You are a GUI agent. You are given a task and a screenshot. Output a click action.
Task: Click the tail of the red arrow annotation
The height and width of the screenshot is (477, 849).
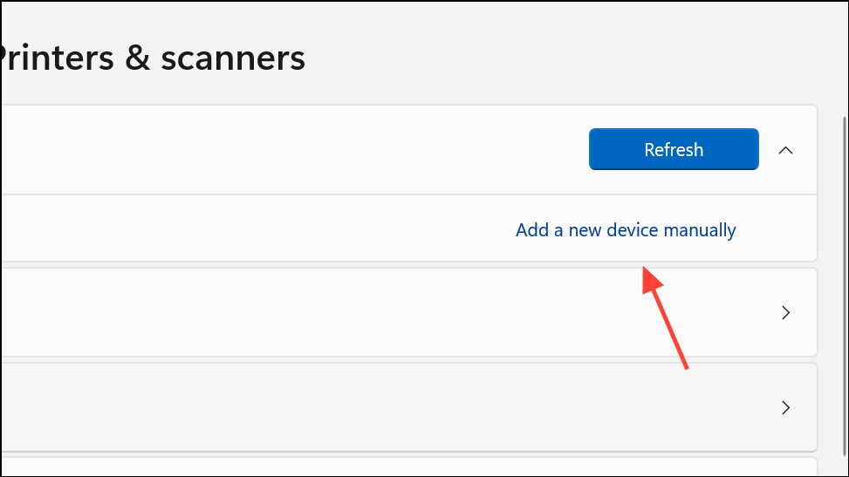(686, 368)
